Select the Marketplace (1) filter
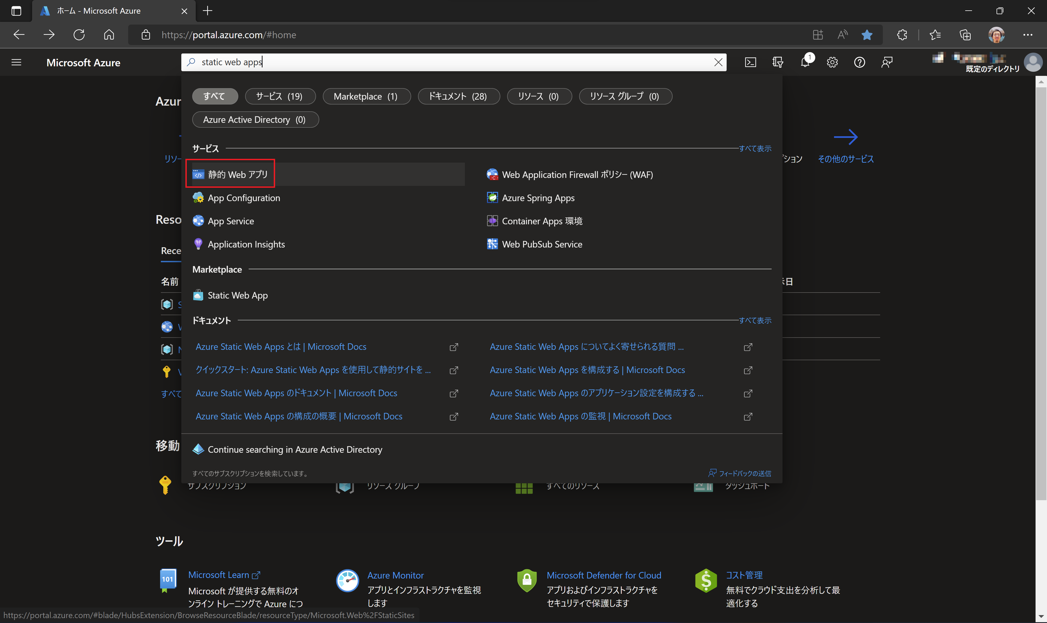Screen dimensions: 1047x623 coord(366,96)
